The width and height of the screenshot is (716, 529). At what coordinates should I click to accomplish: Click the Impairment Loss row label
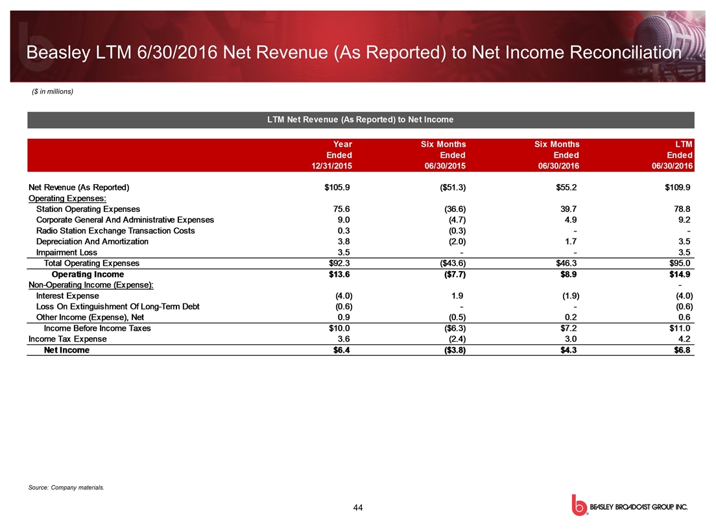point(67,252)
